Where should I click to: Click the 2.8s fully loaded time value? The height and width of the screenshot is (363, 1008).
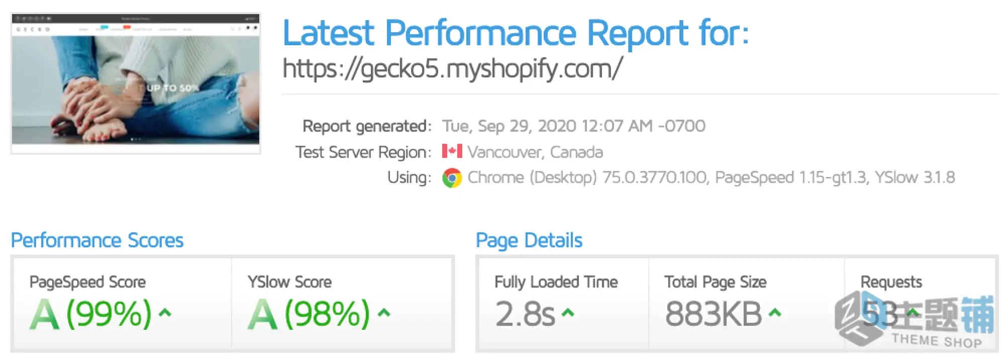[525, 314]
